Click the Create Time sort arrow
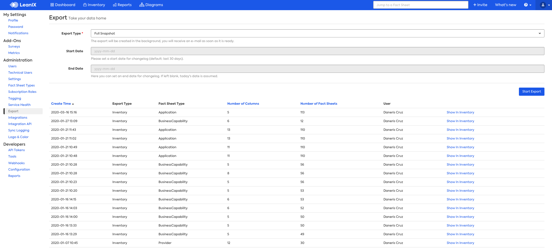The width and height of the screenshot is (552, 248). [73, 104]
